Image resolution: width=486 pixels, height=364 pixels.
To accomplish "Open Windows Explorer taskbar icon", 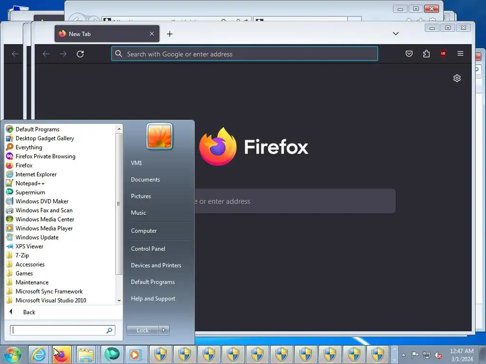I will click(86, 355).
